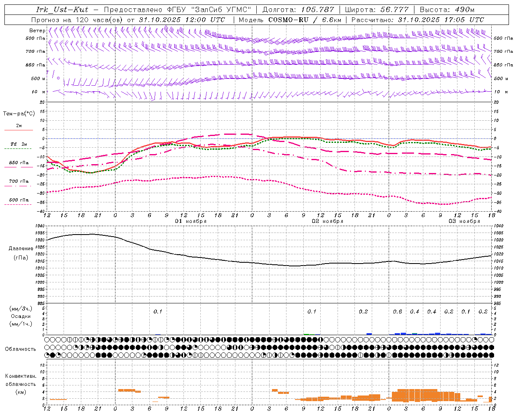This screenshot has height=412, width=515.
Task: Click the '0.6' precipitation amount value
Action: (398, 312)
